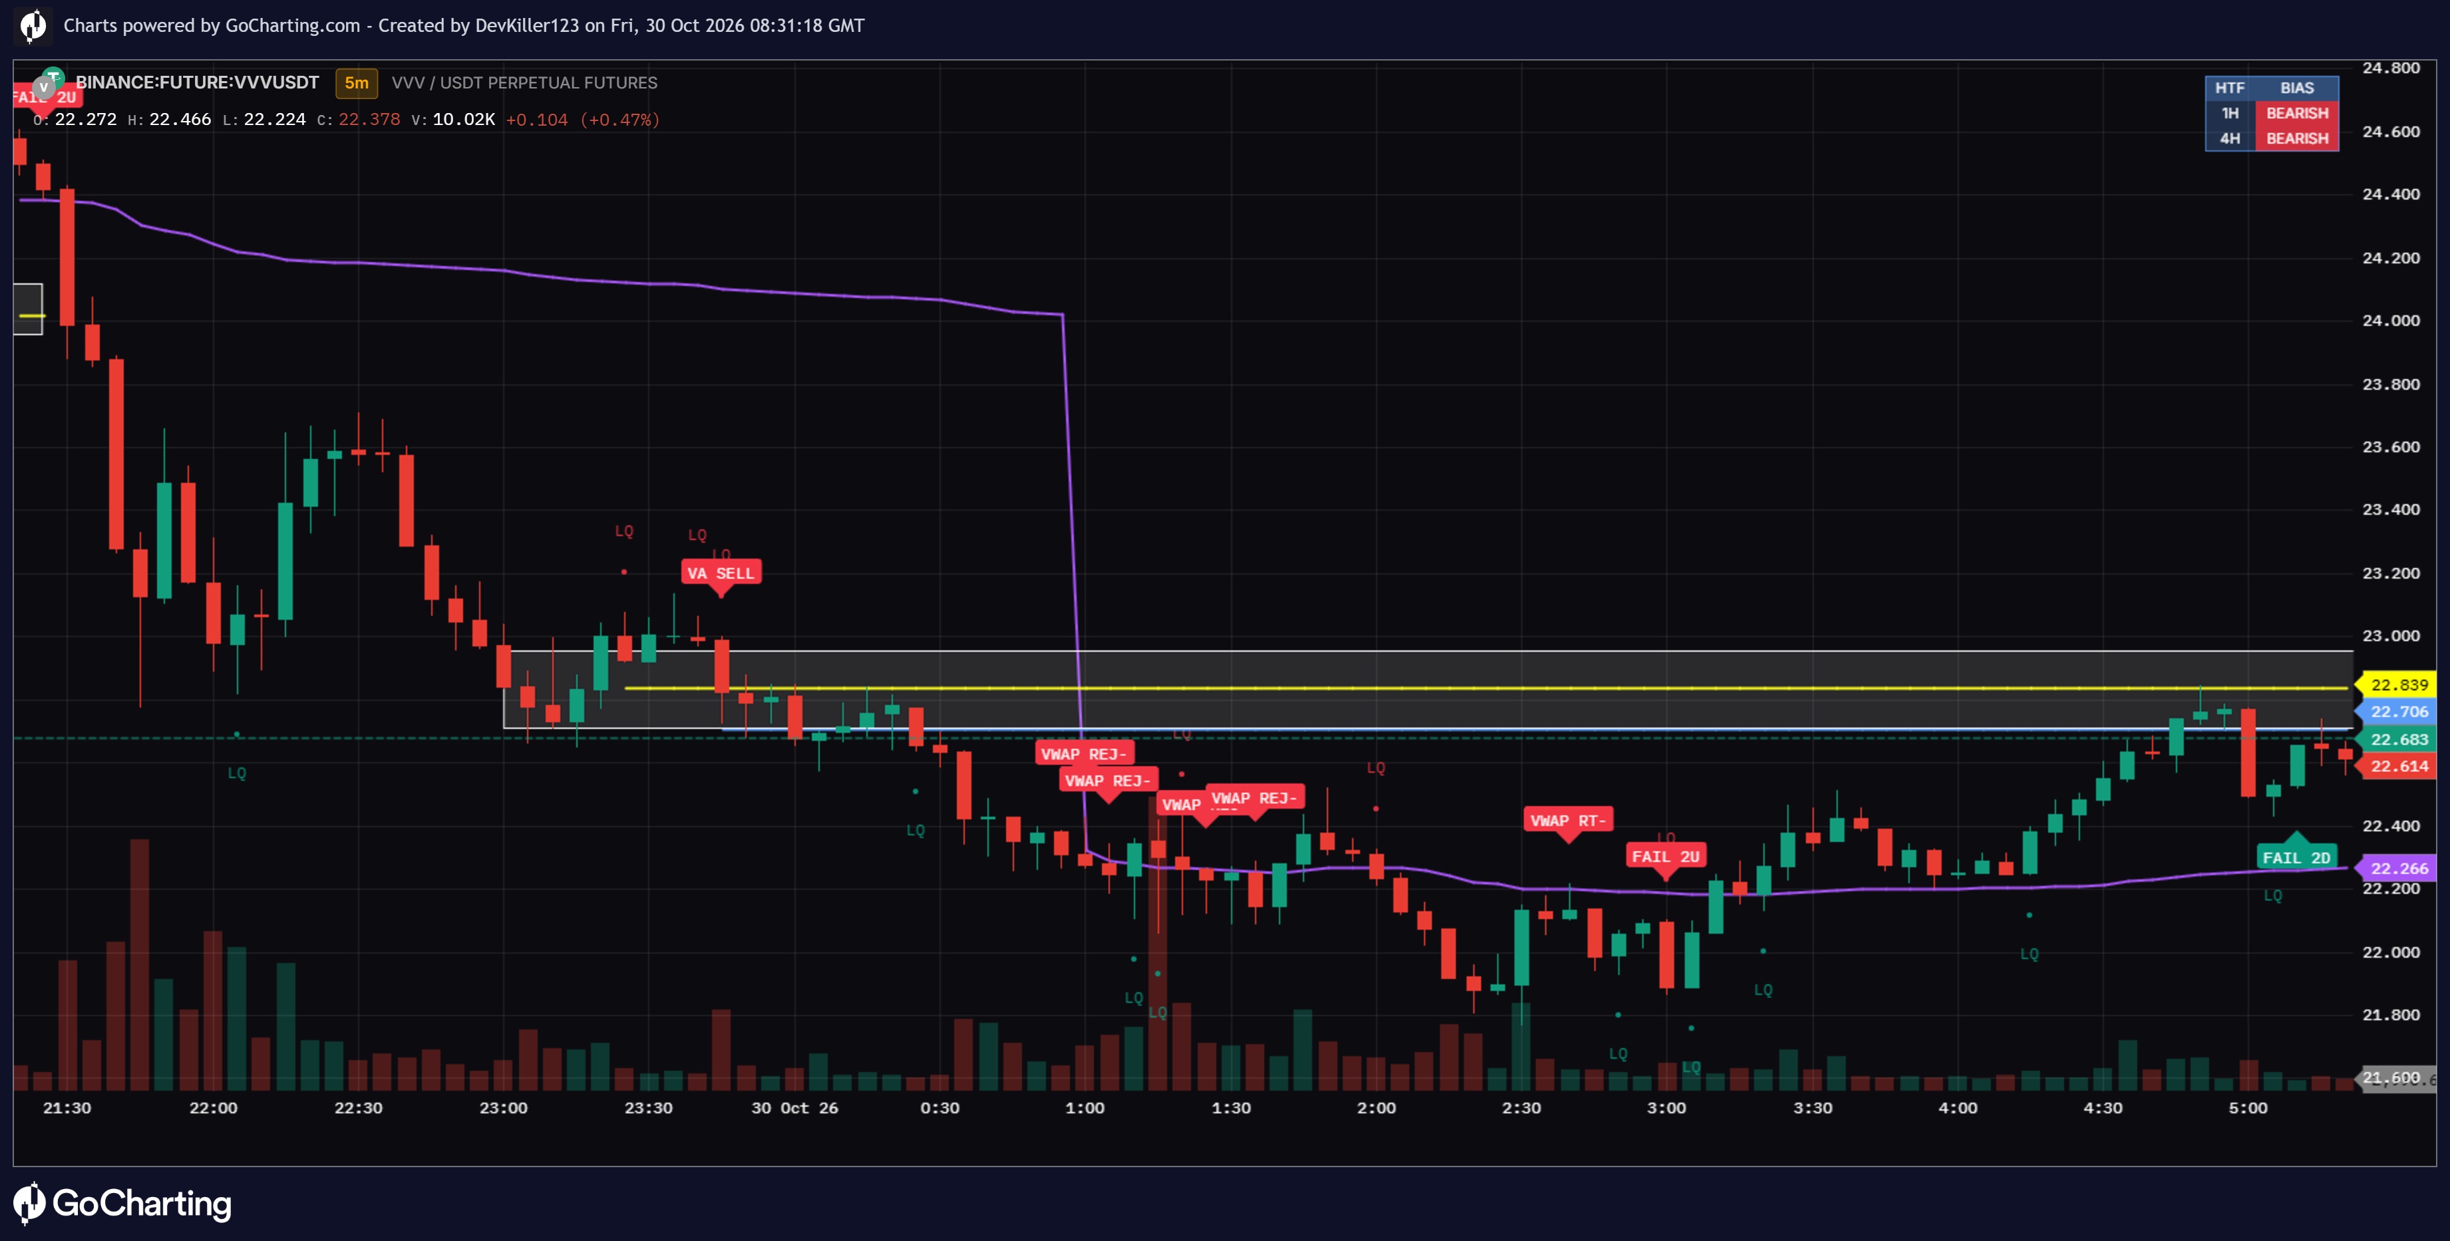Select the 1H row label in bias table

pos(2229,113)
